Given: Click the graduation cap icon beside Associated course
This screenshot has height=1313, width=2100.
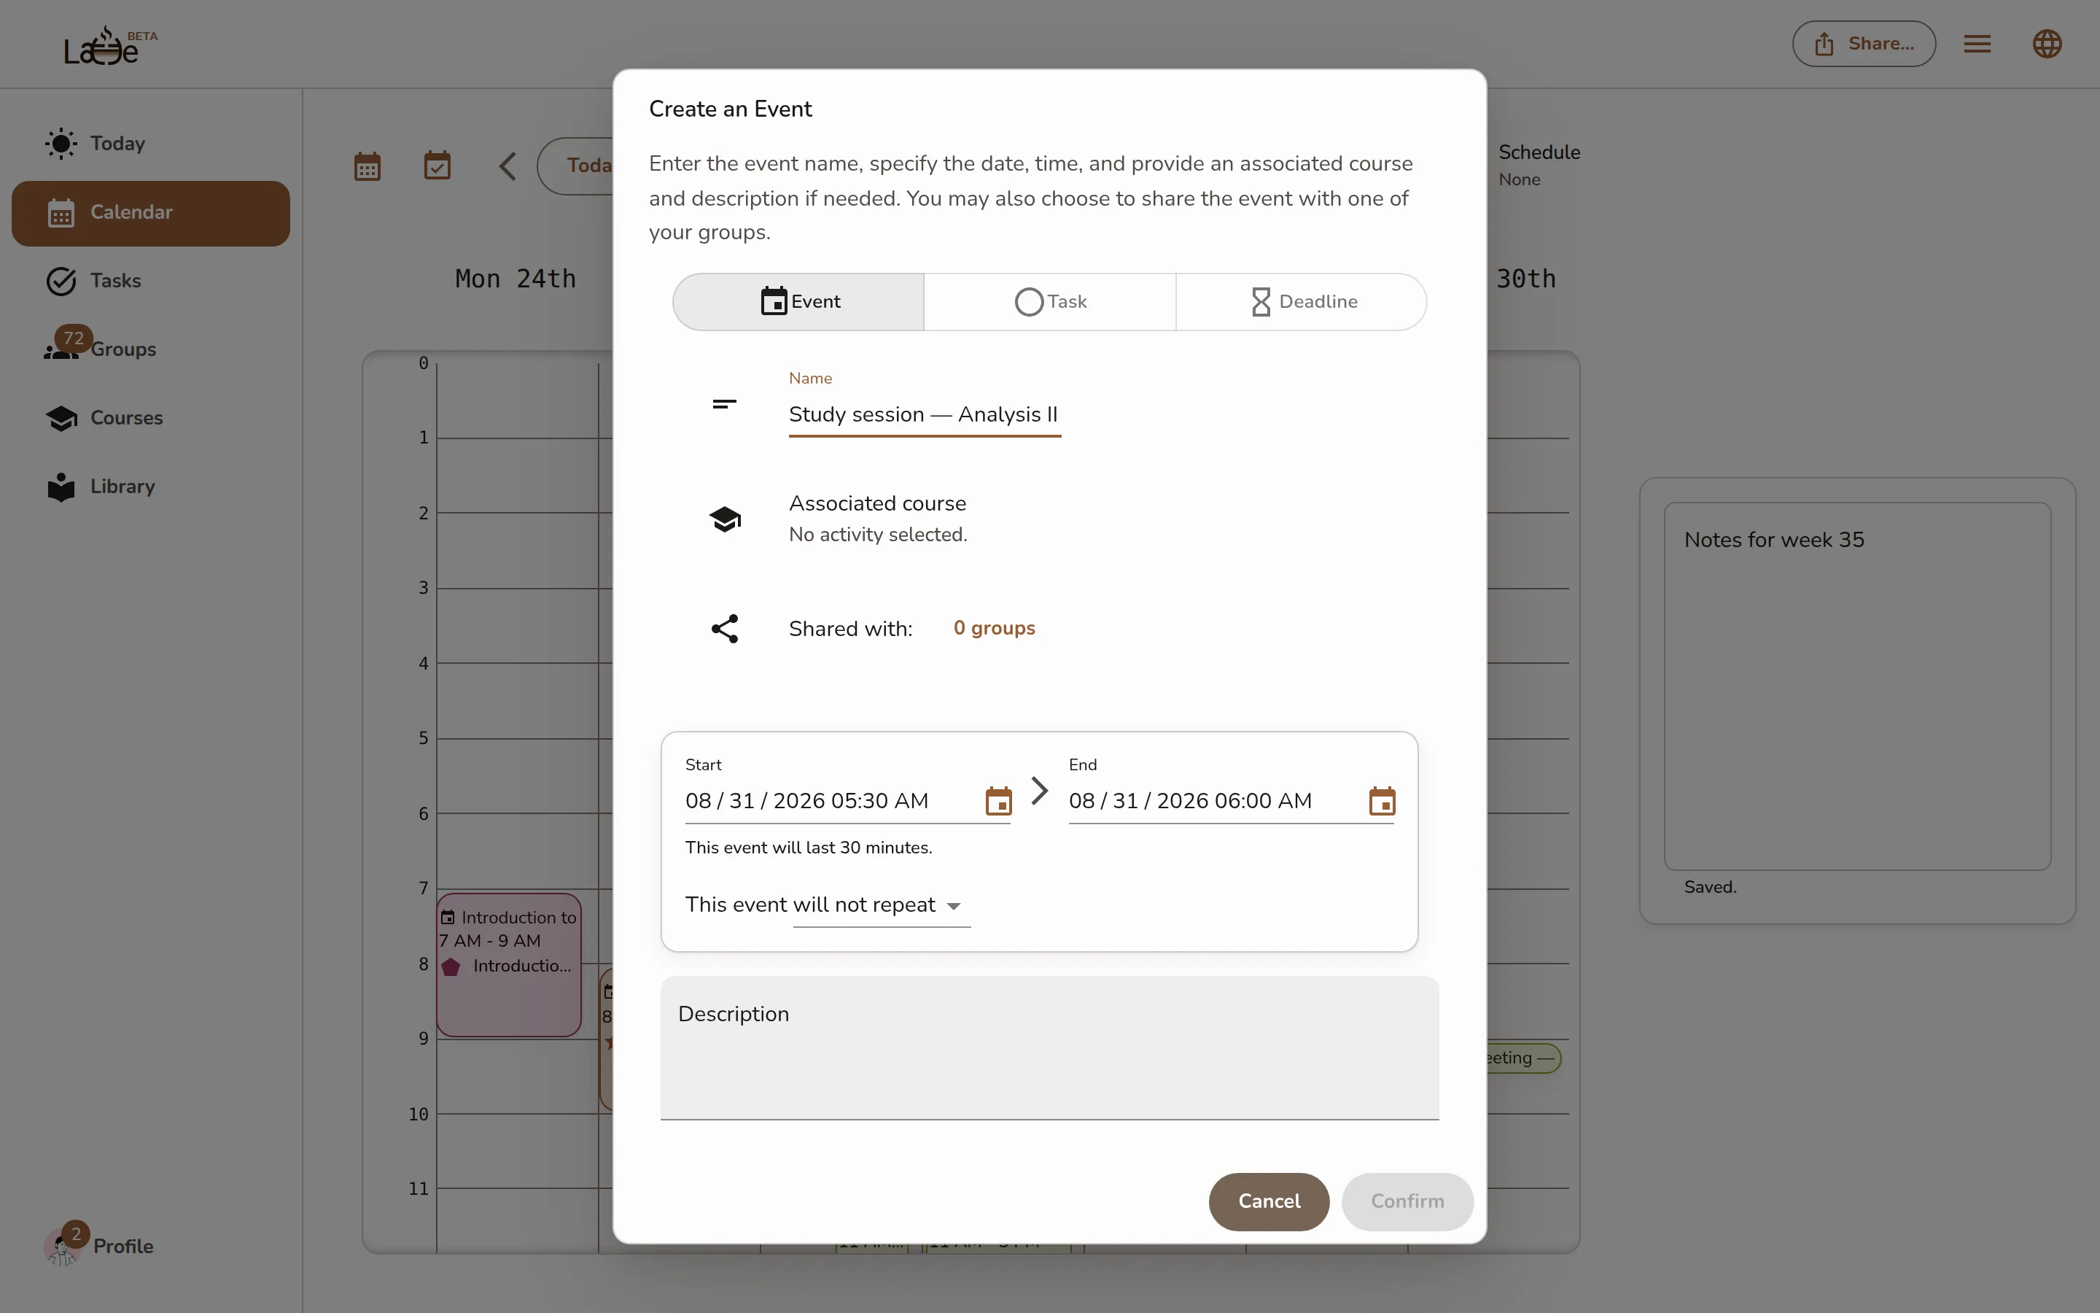Looking at the screenshot, I should pos(725,519).
